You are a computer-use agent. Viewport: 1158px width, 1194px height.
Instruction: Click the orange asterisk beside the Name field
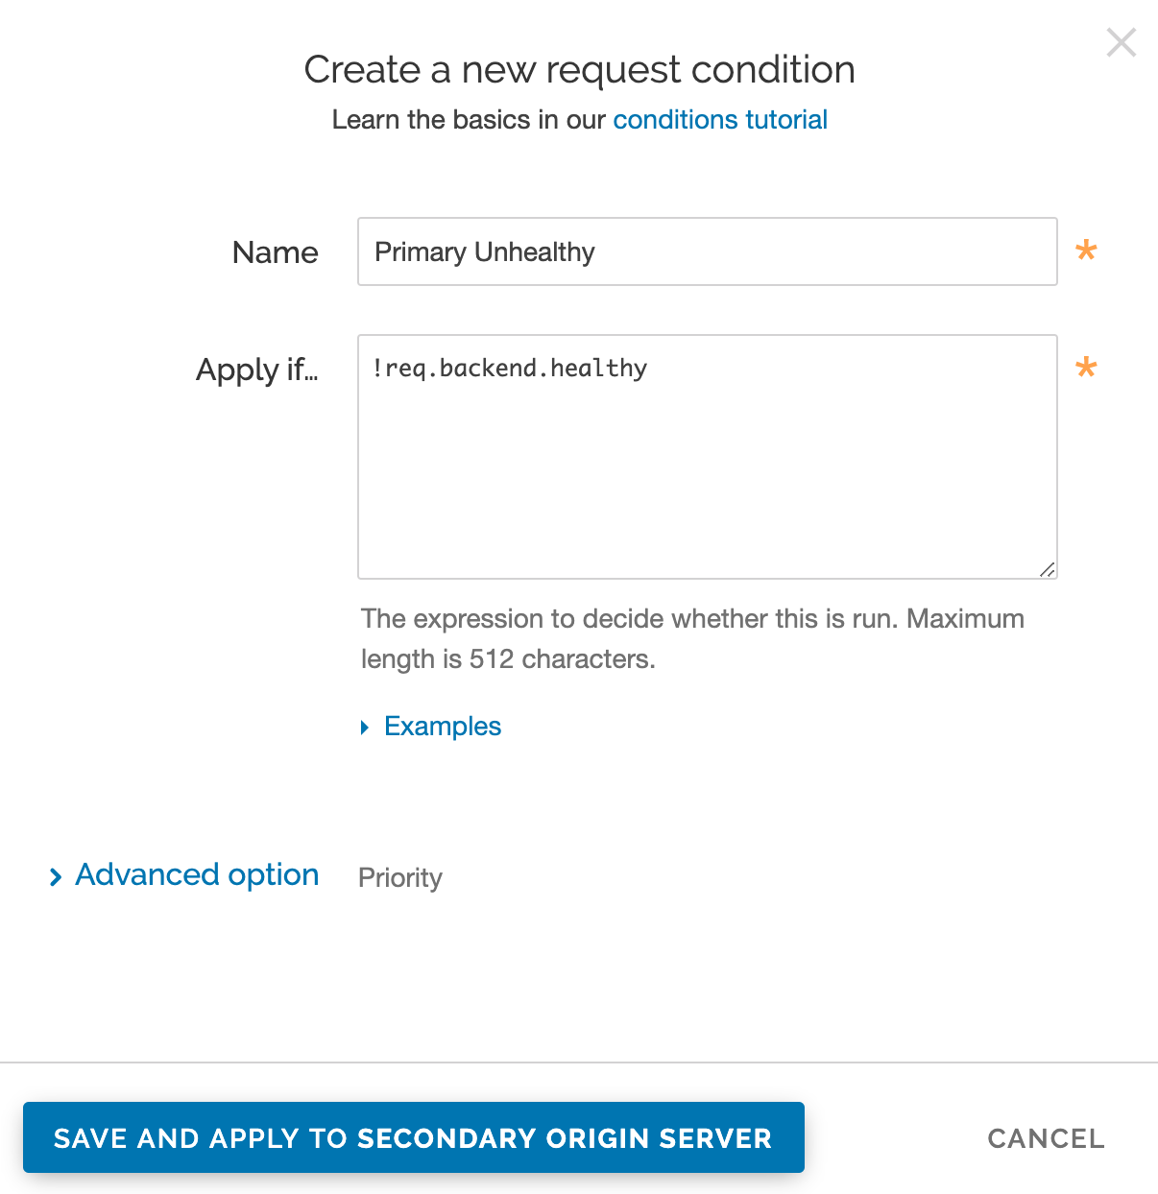pos(1086,252)
